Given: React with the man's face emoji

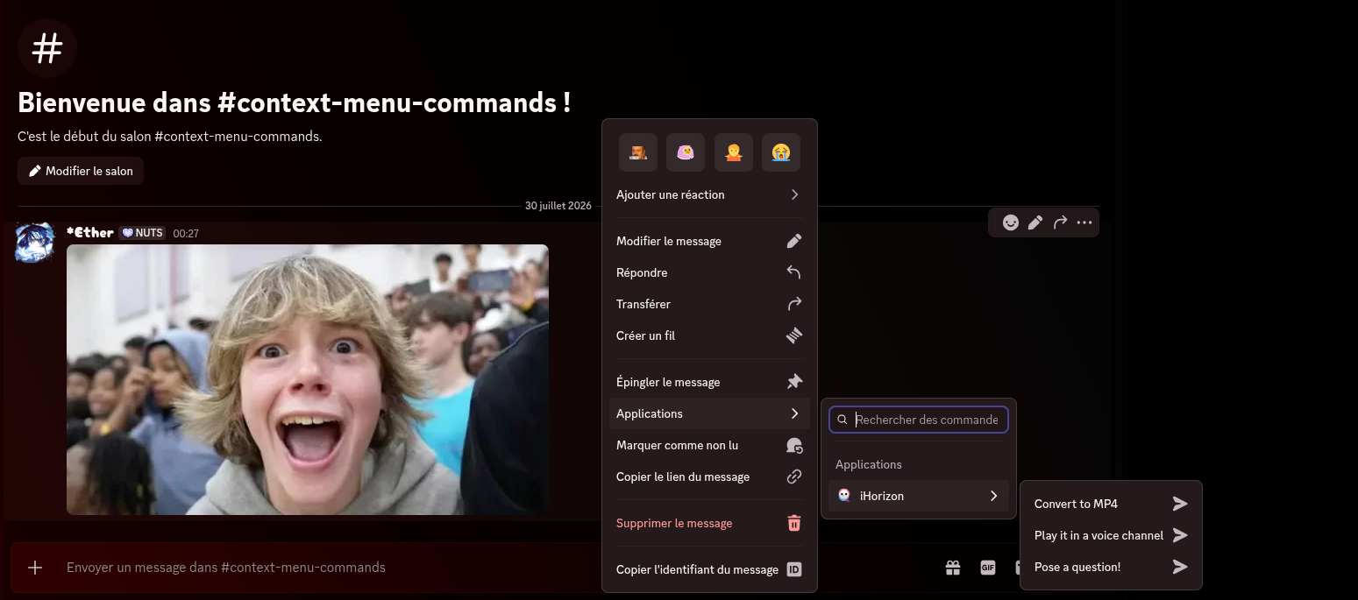Looking at the screenshot, I should [x=638, y=152].
